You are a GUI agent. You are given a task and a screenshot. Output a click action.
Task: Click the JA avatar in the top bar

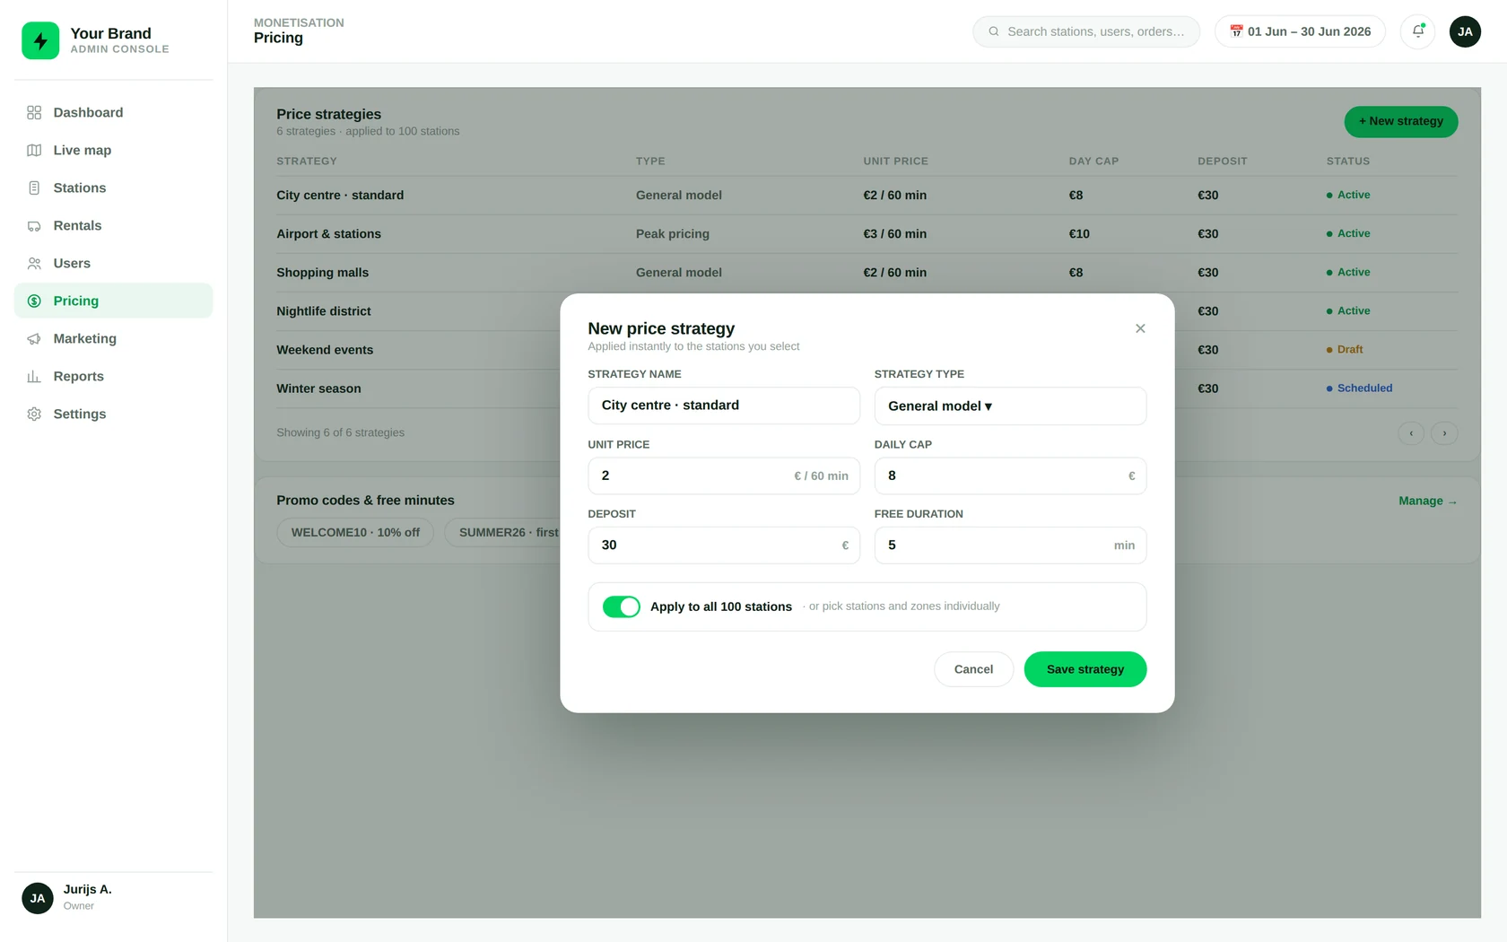[x=1465, y=31]
